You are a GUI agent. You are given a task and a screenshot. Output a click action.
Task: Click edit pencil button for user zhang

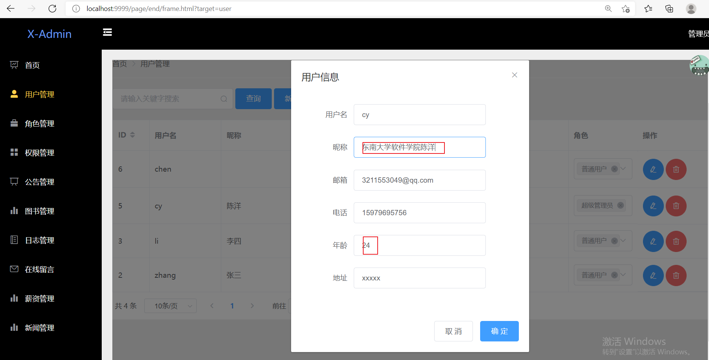pyautogui.click(x=653, y=275)
